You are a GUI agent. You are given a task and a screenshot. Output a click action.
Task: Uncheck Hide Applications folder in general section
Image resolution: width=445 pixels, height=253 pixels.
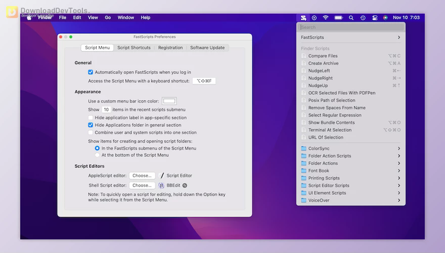click(x=91, y=125)
